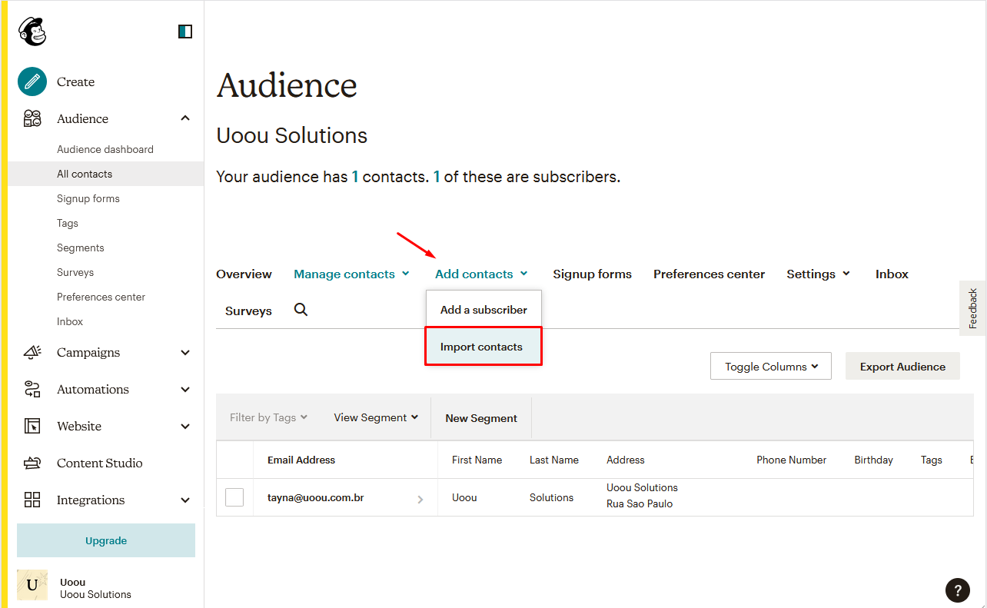
Task: Click the tayna@uoou.com.br email address
Action: pyautogui.click(x=315, y=497)
